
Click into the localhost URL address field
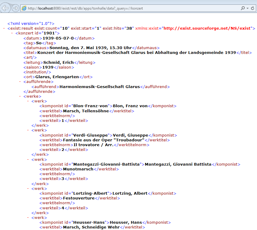click(x=120, y=8)
